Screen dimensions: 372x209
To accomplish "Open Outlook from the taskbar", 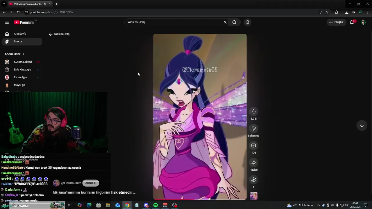I will [x=117, y=205].
